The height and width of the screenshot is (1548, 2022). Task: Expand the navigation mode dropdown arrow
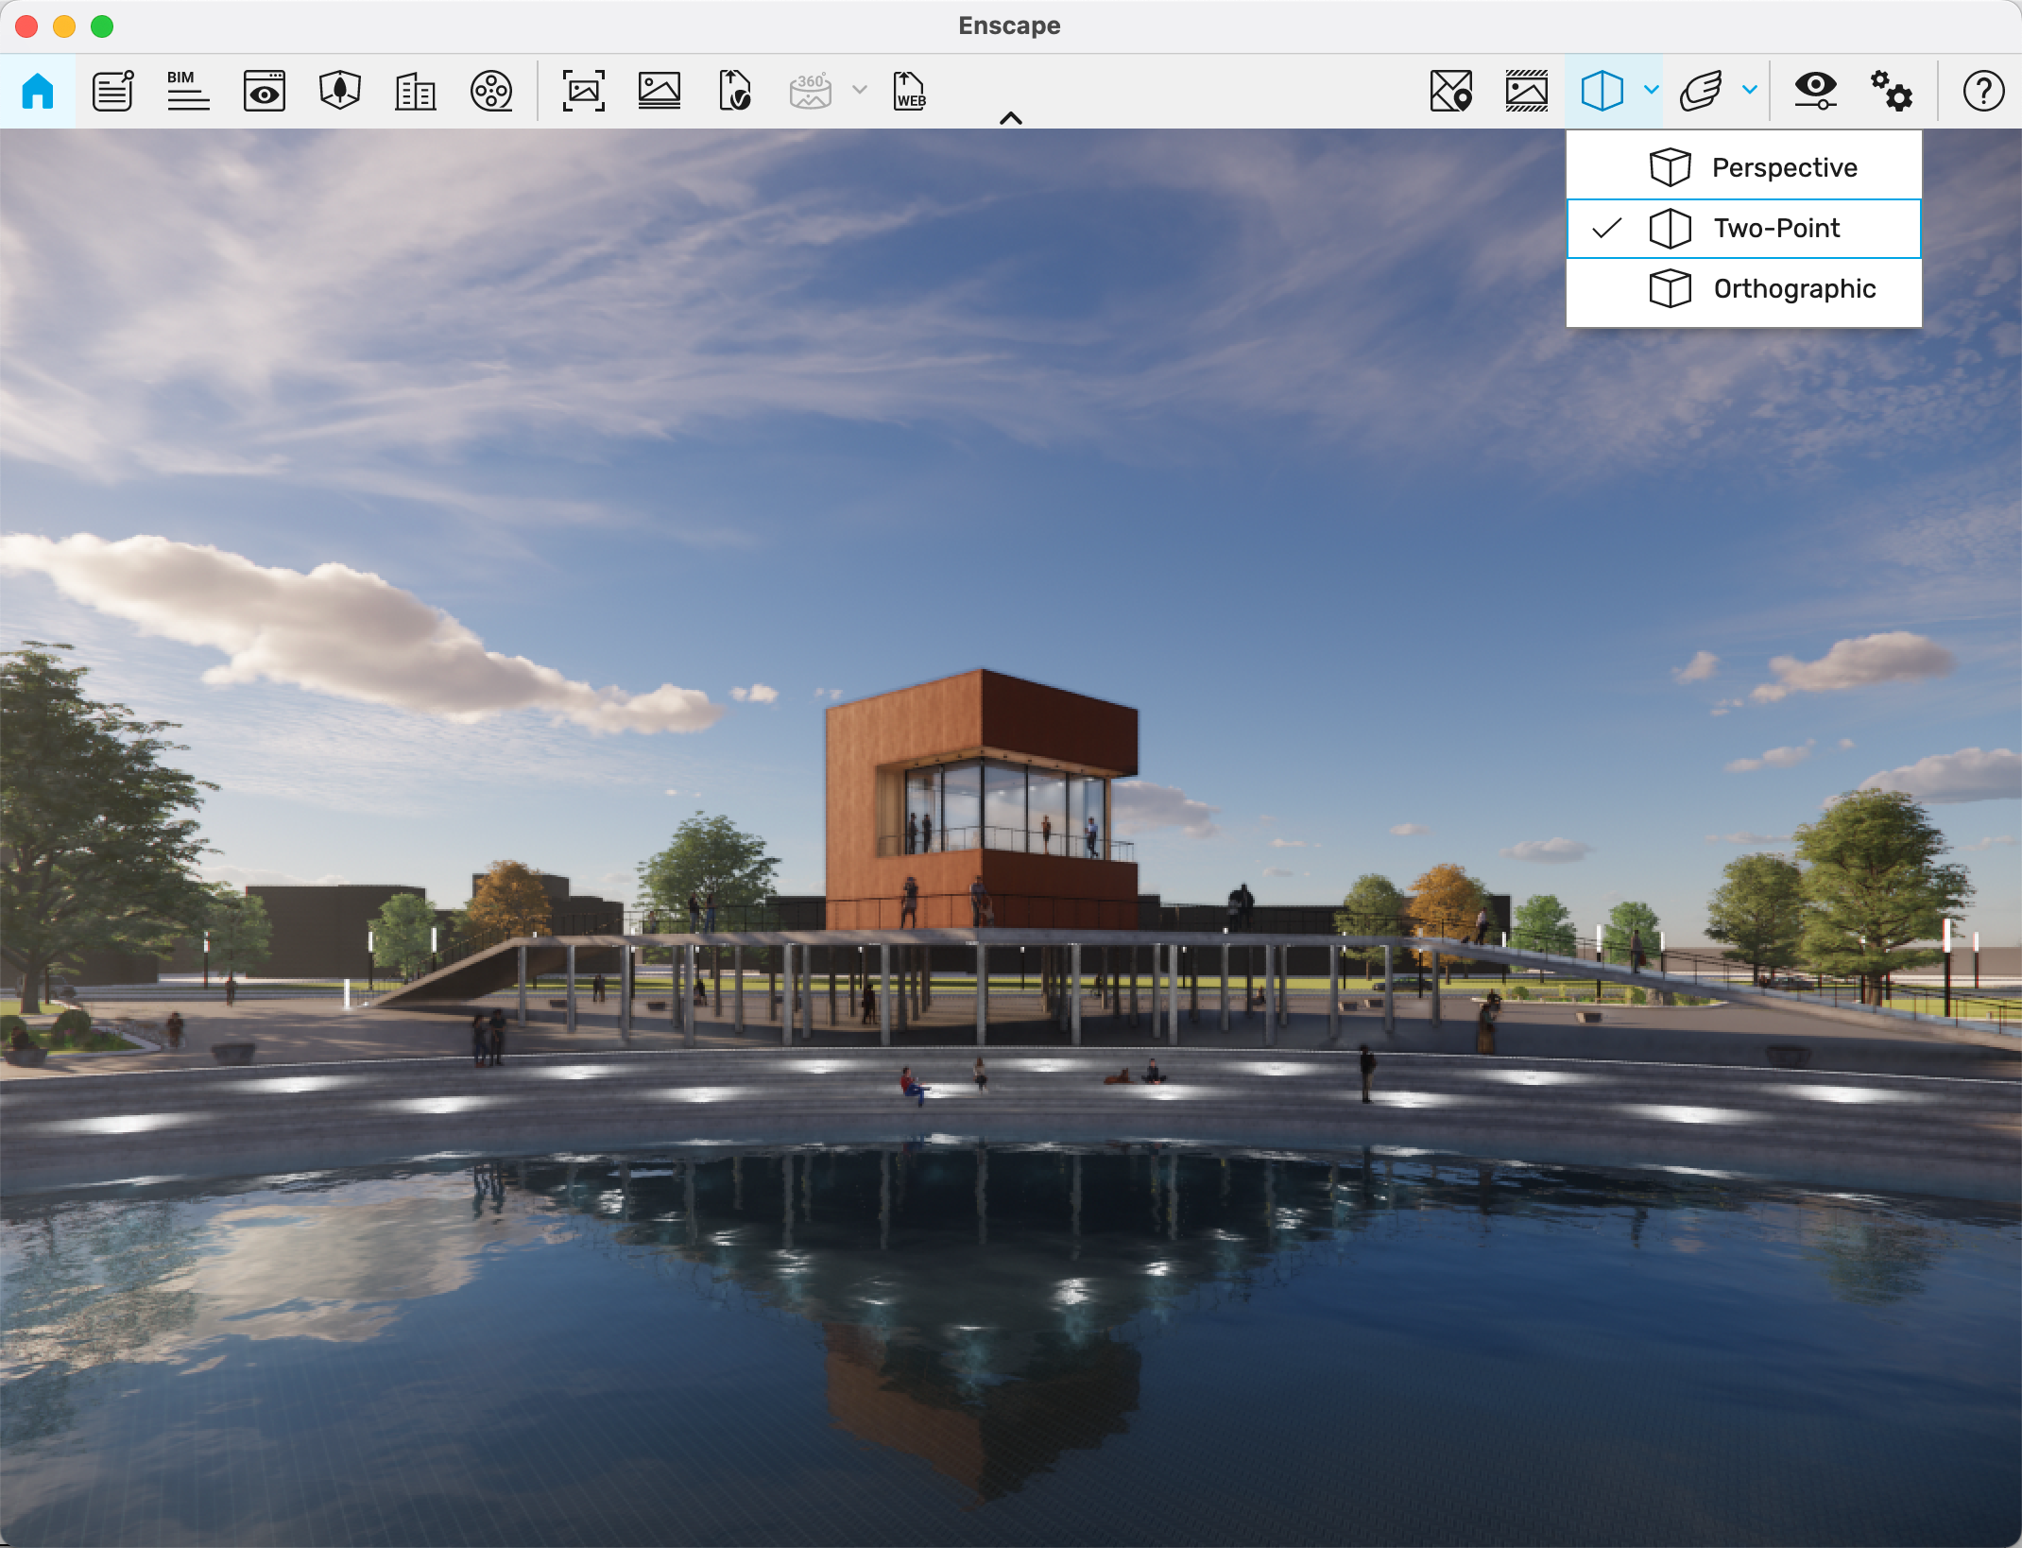coord(1750,90)
